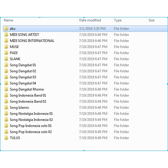Click the date '3/1/2018 3:20 PM'
This screenshot has width=168, height=168.
[x=92, y=29]
